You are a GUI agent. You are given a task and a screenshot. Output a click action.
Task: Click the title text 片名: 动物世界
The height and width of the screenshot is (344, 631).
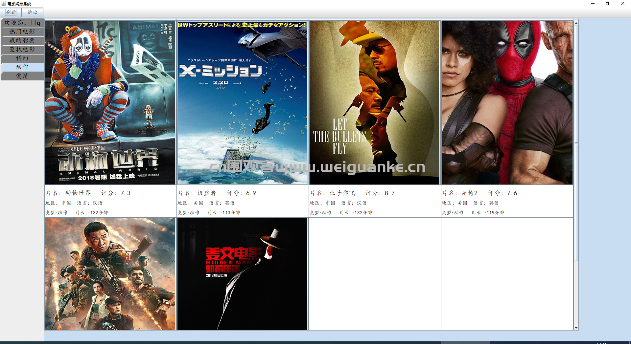[68, 193]
